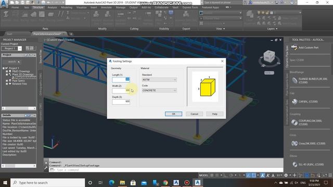Expand the Plant 3D Drawings node
This screenshot has width=333, height=187.
7,74
